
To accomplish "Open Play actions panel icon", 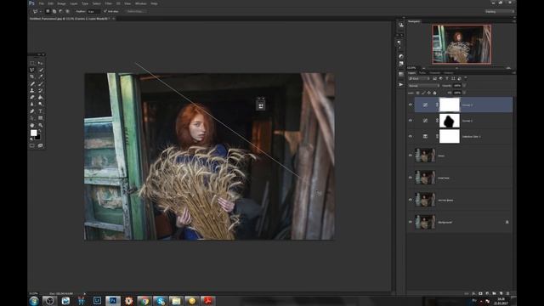I will [x=401, y=85].
